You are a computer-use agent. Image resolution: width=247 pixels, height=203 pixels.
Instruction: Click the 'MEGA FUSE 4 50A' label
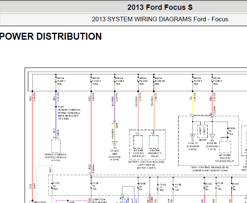[x=218, y=81]
